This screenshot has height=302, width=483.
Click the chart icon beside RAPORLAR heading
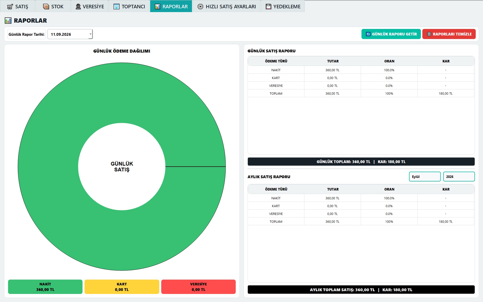[x=8, y=21]
